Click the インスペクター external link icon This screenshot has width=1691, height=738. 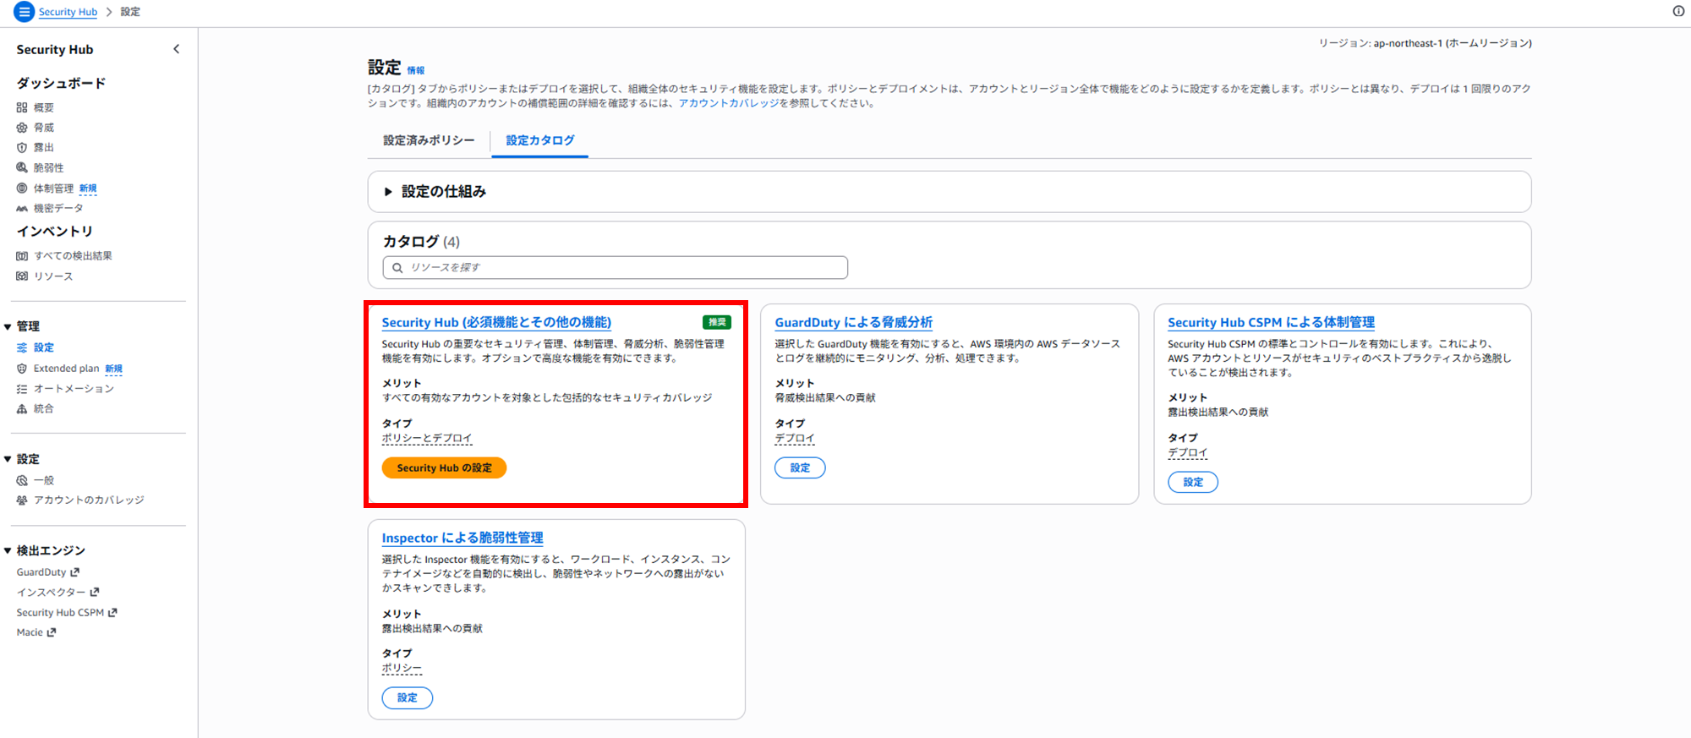click(95, 592)
